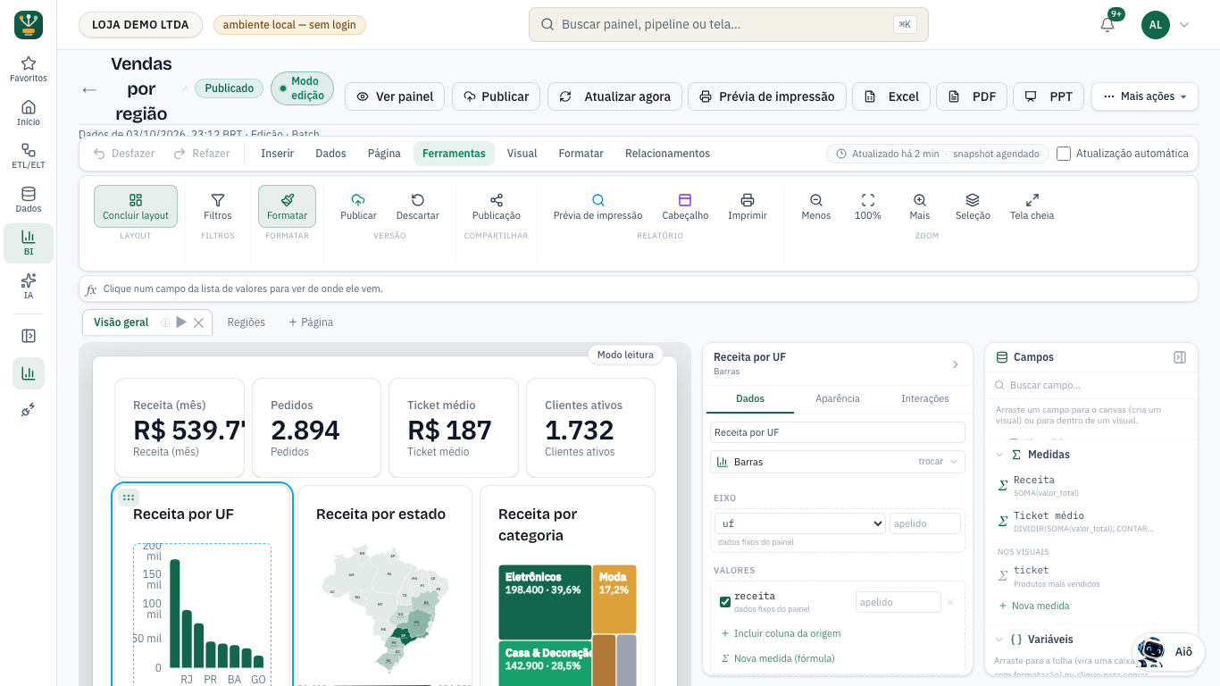Switch to the Aparência tab

click(x=838, y=398)
